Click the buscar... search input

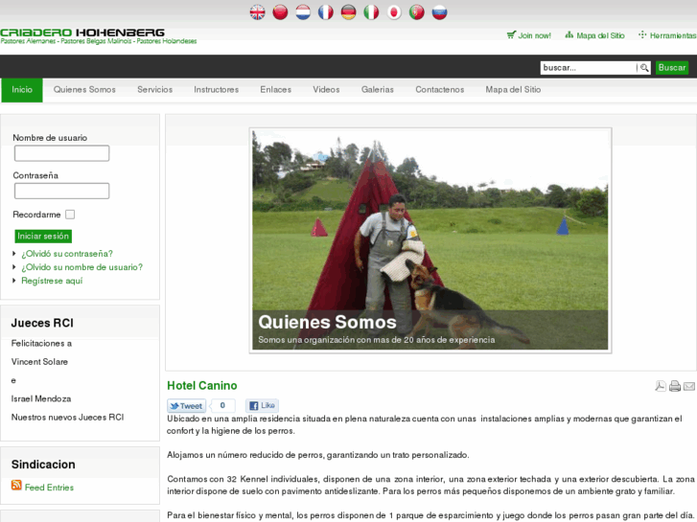(x=589, y=68)
